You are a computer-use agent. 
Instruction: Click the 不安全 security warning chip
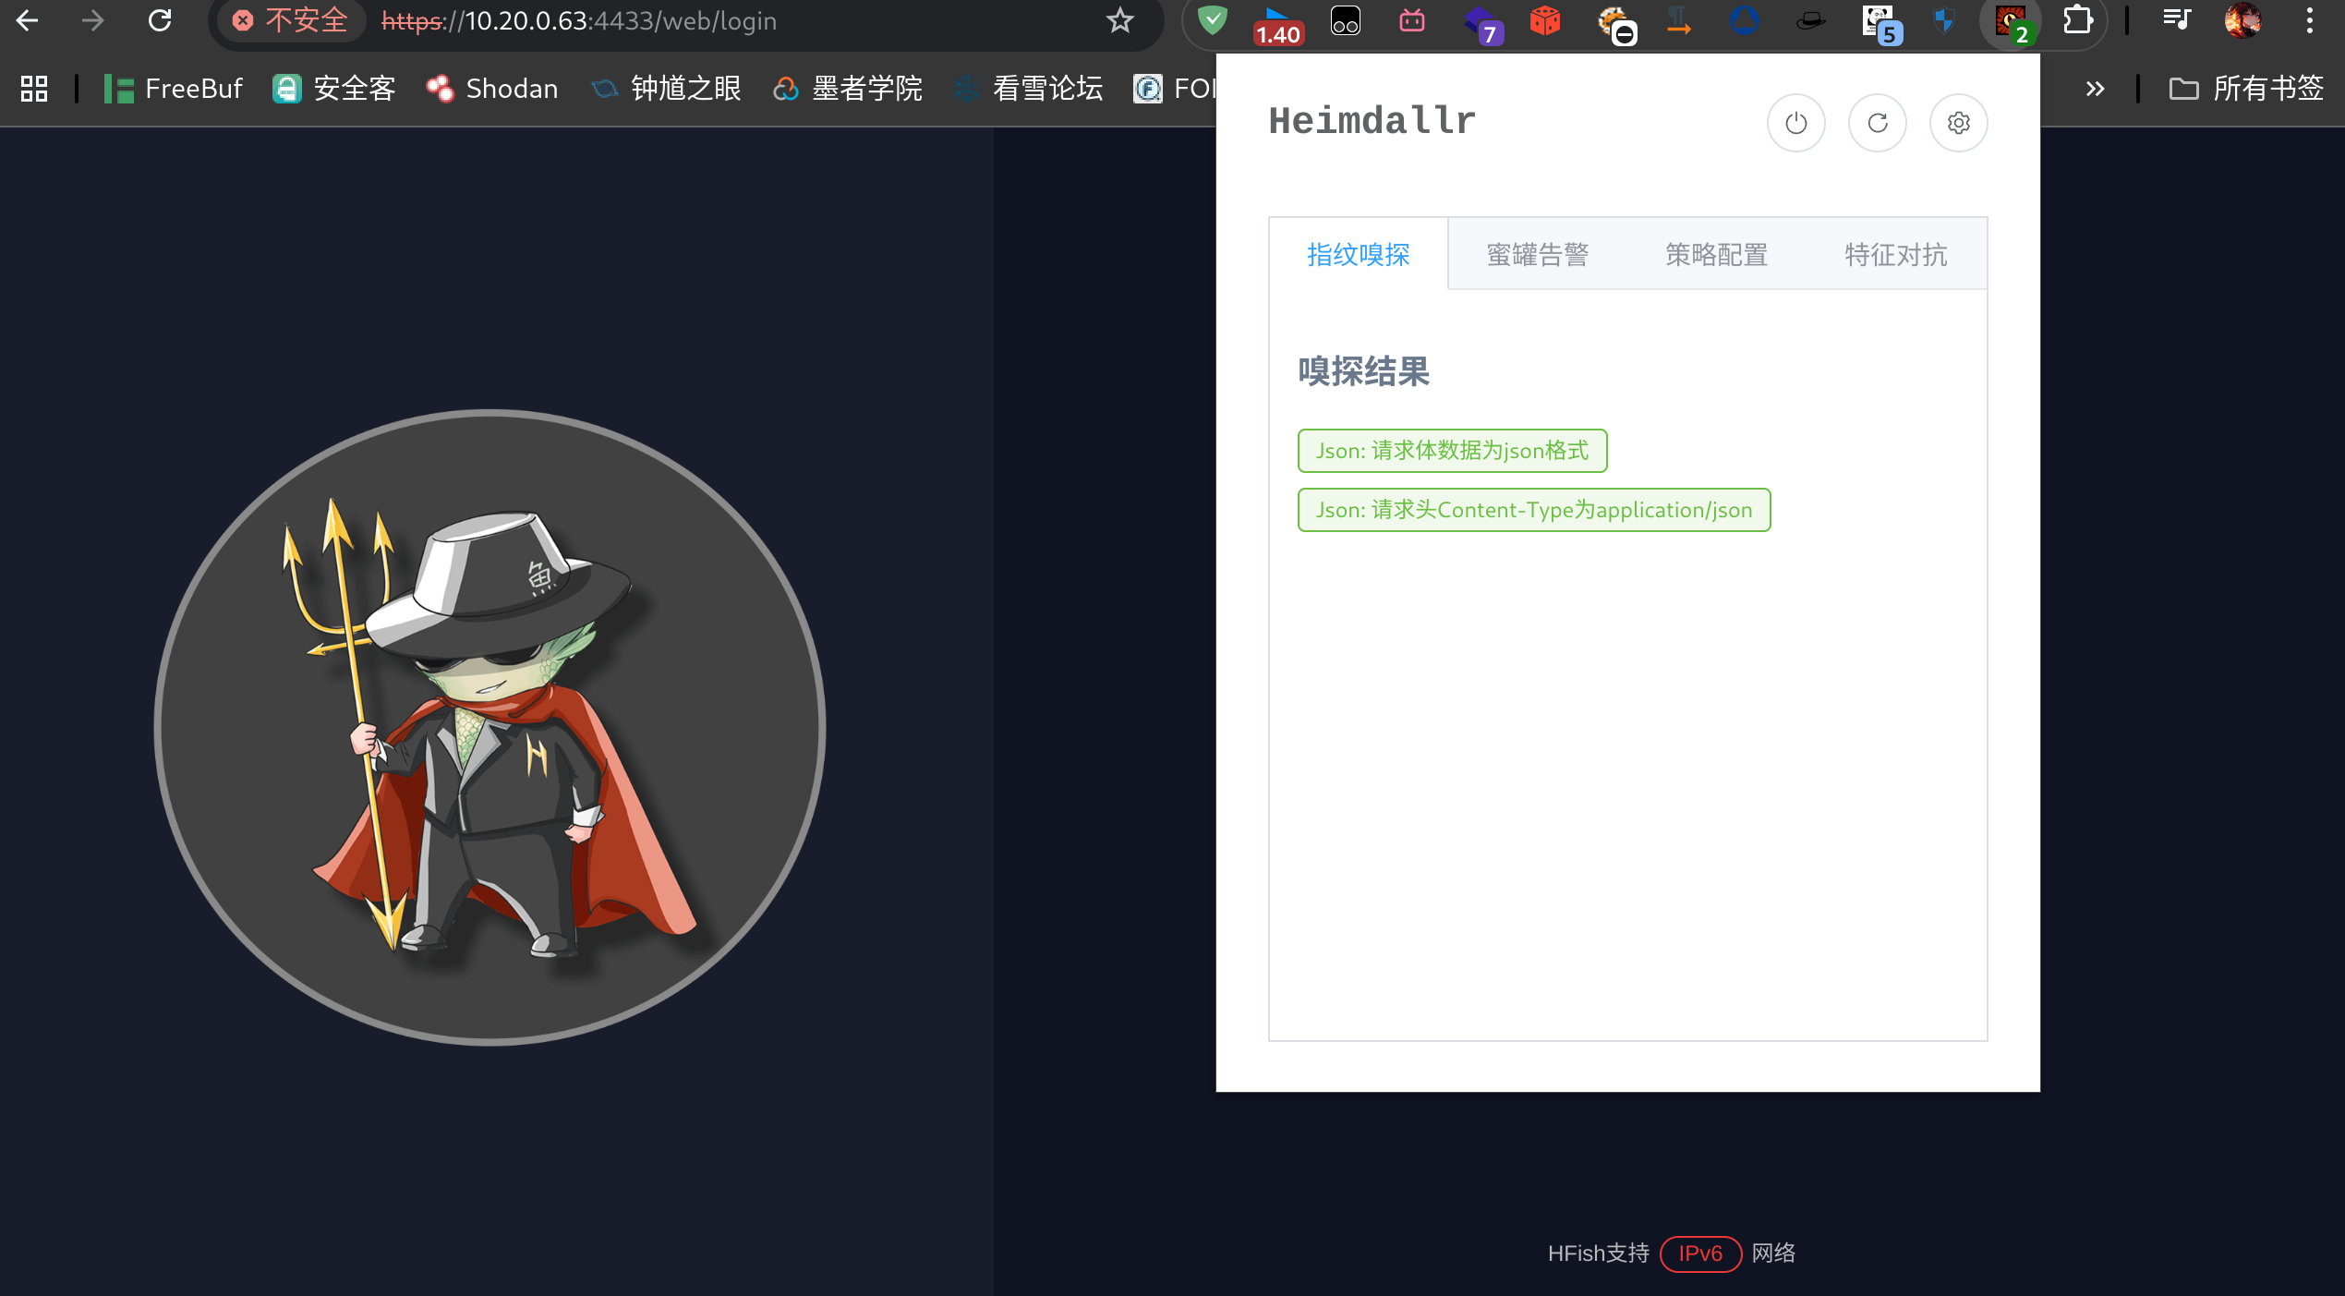pos(290,20)
